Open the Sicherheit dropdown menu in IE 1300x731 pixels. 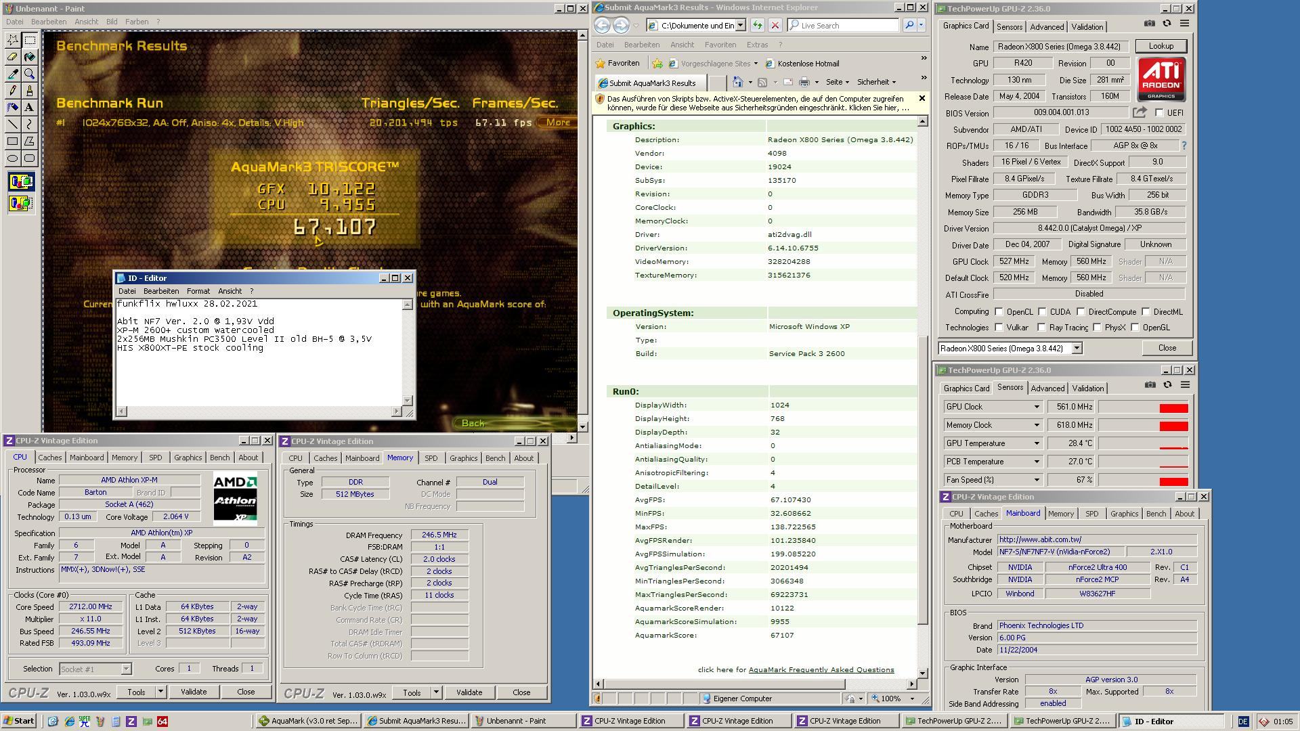coord(876,82)
